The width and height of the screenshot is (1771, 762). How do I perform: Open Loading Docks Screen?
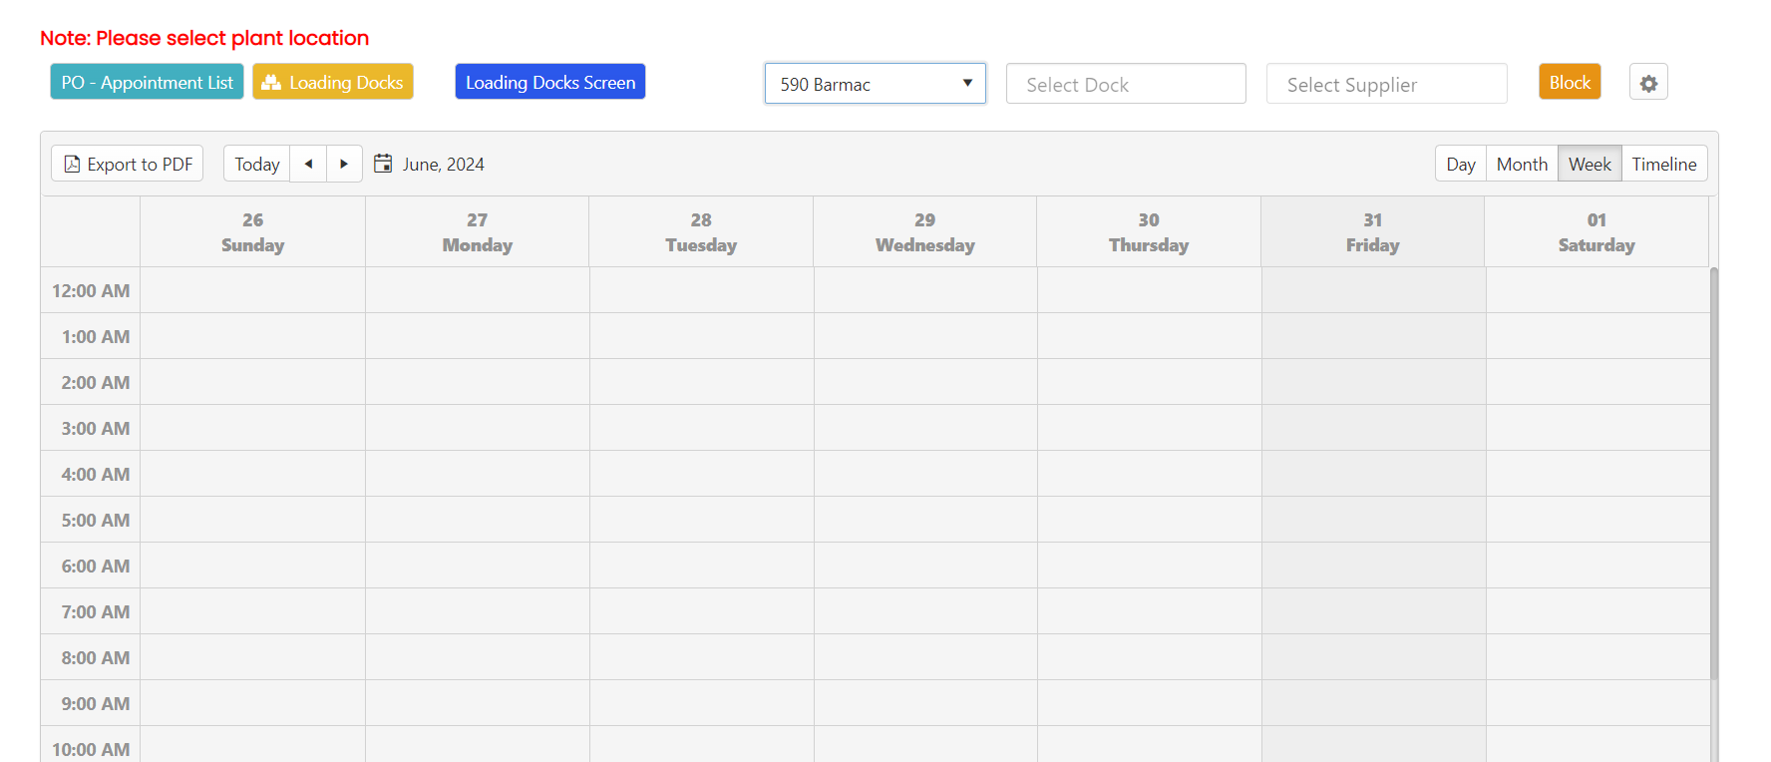coord(549,82)
